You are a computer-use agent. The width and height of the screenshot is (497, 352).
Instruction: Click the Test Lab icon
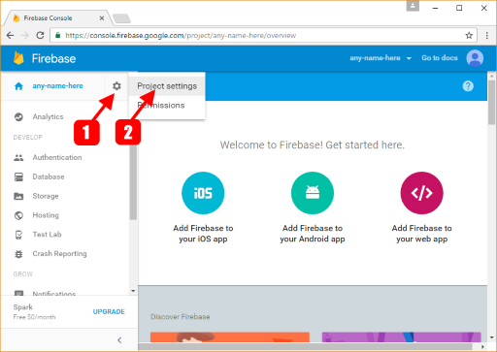coord(18,235)
